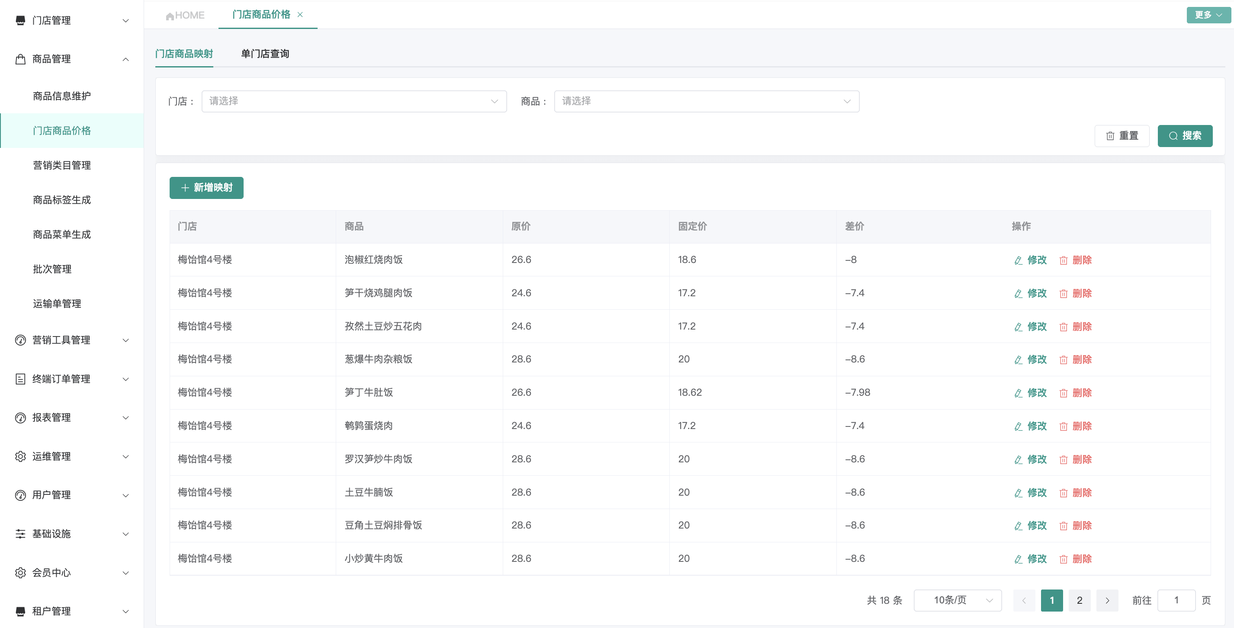This screenshot has height=628, width=1234.
Task: Click the 营销工具管理 sidebar icon
Action: click(20, 340)
